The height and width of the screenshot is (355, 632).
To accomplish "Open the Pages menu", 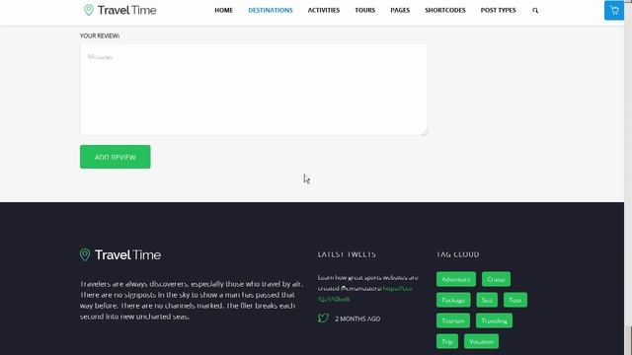I will tap(400, 10).
